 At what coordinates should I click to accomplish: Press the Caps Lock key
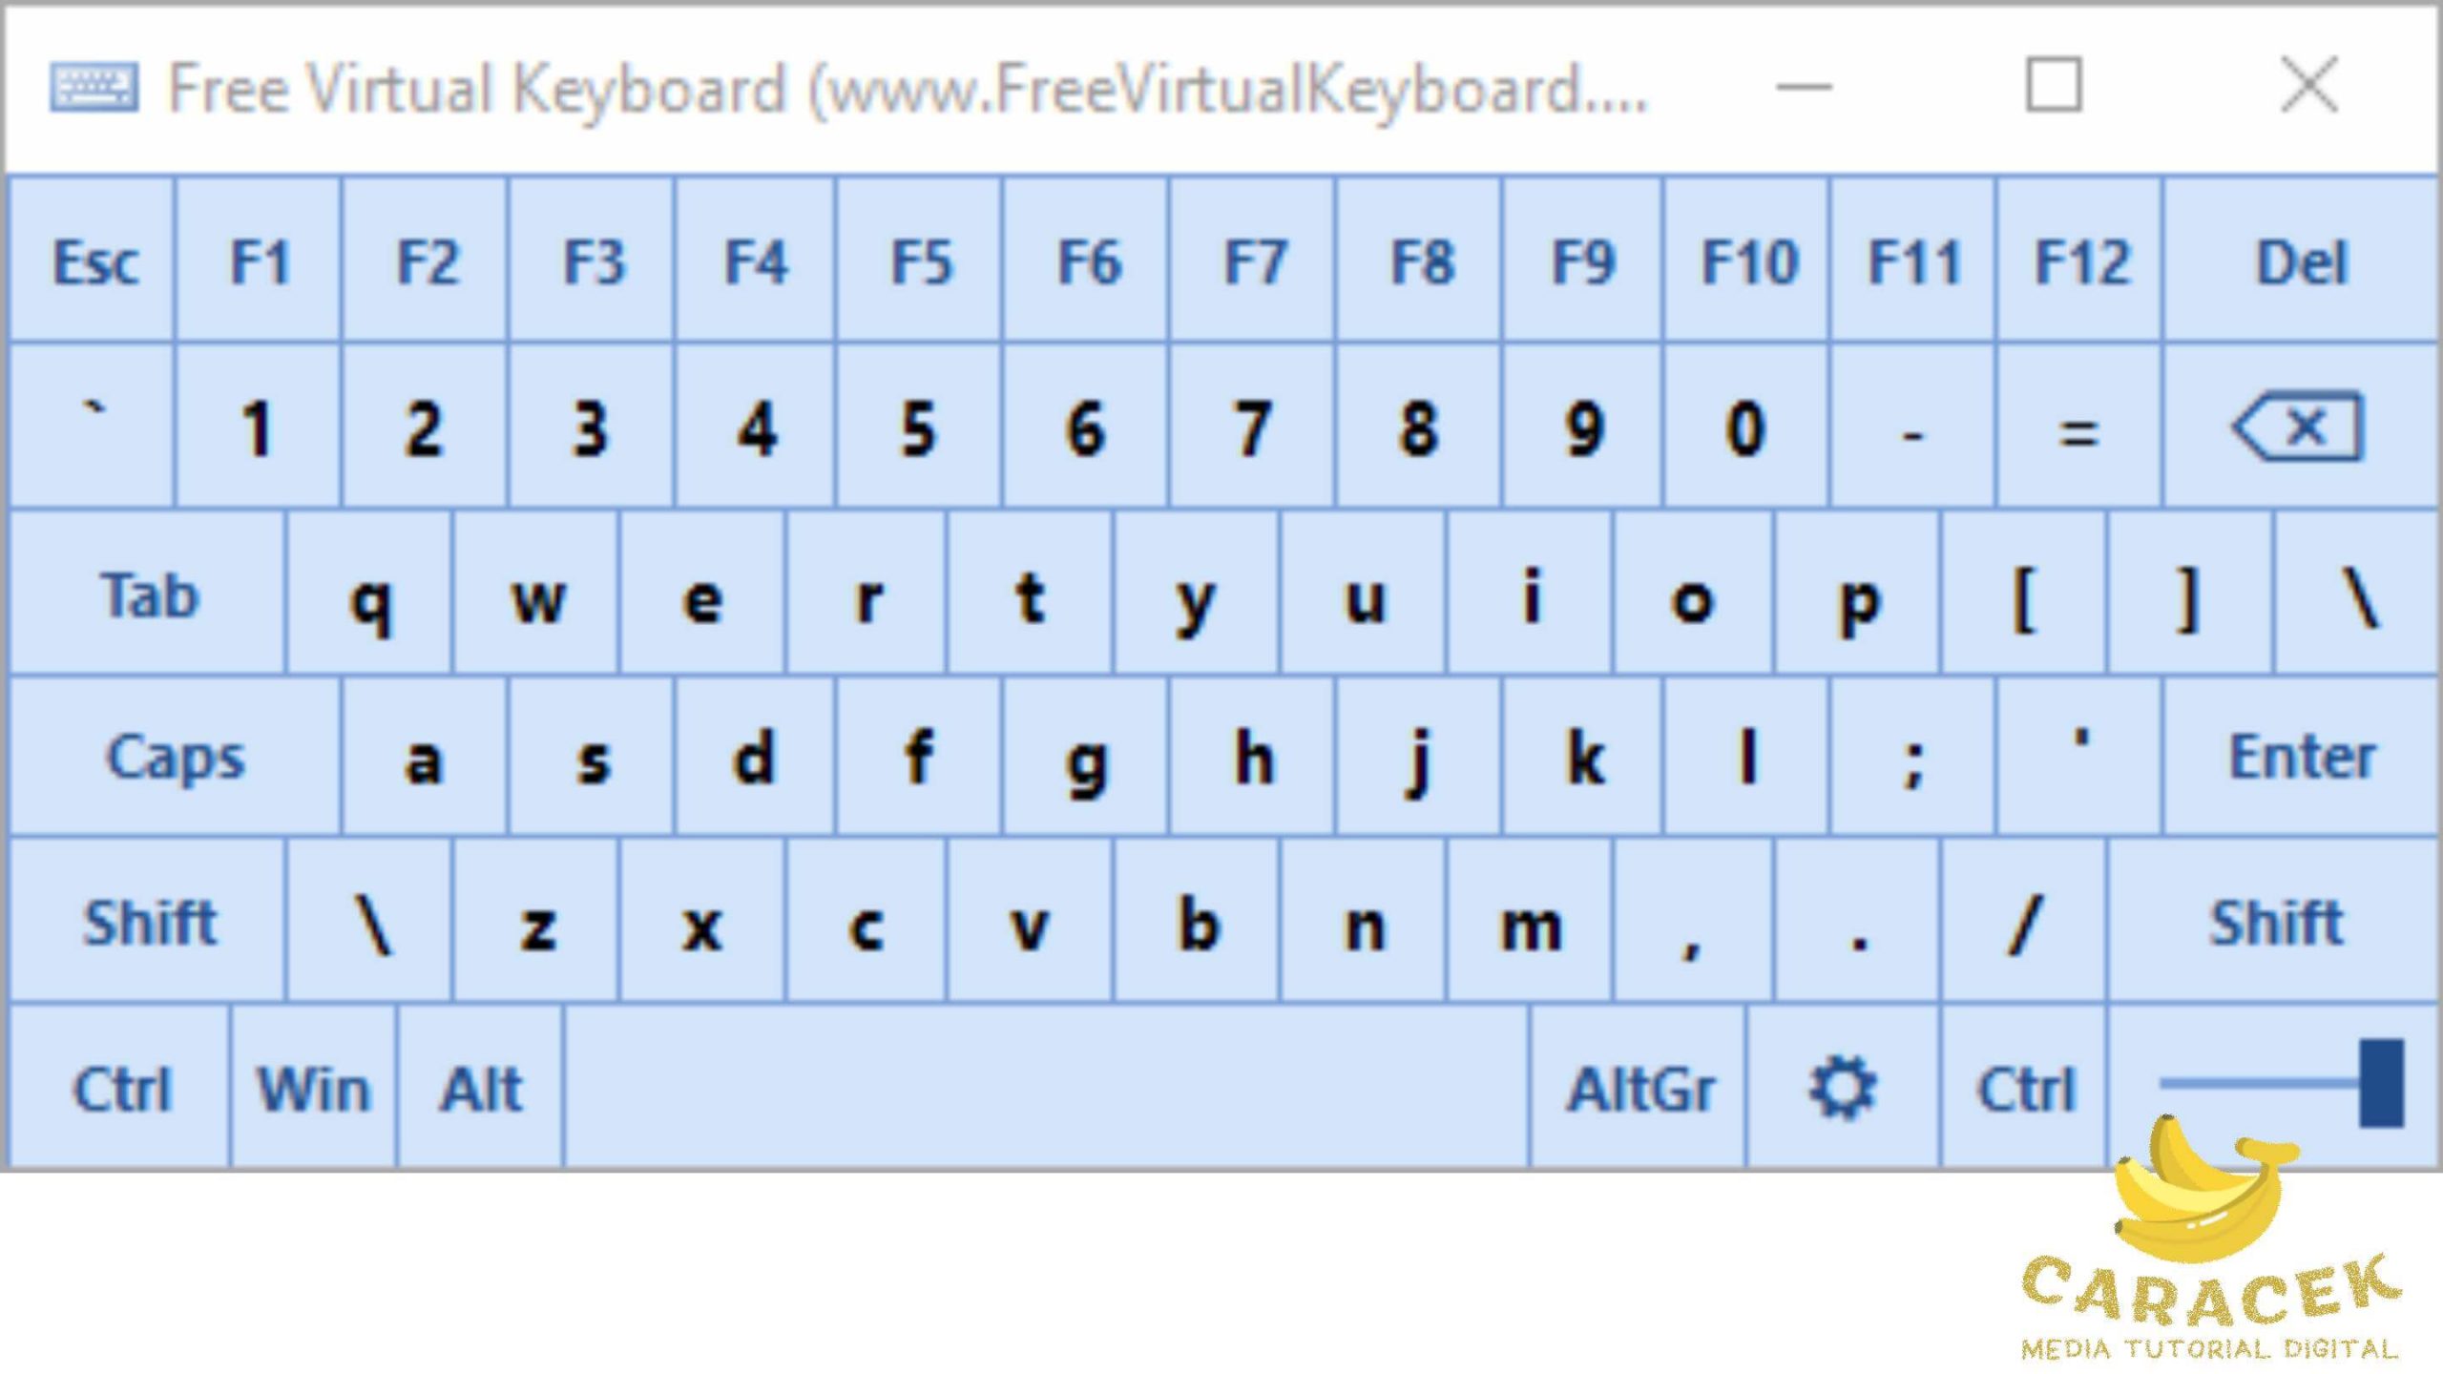coord(175,759)
